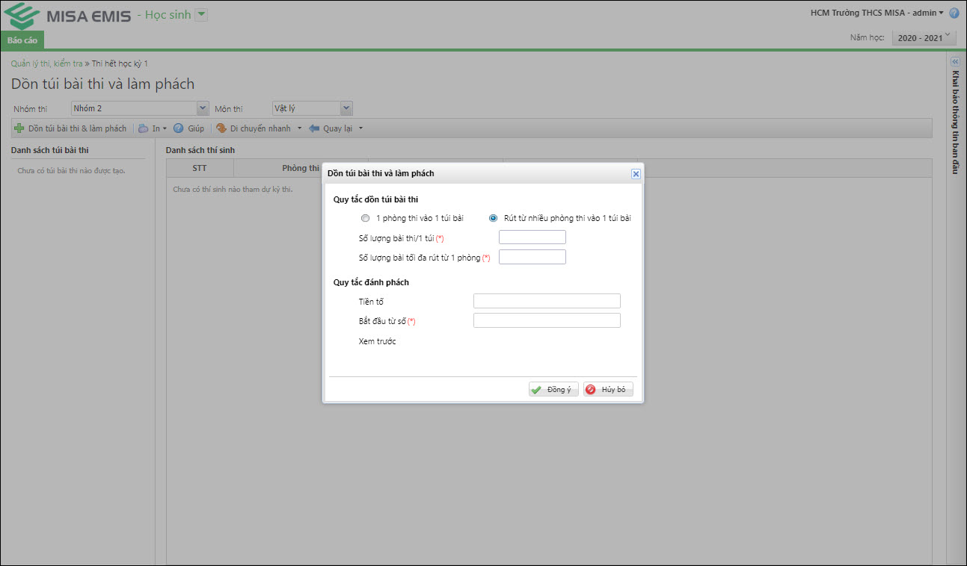Click the Bắt đầu từ số input field
Screen dimensions: 967x566
click(547, 320)
